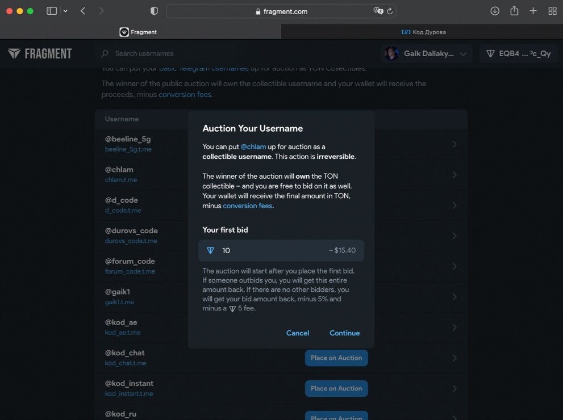Click the translate page icon
The height and width of the screenshot is (420, 563).
click(378, 11)
